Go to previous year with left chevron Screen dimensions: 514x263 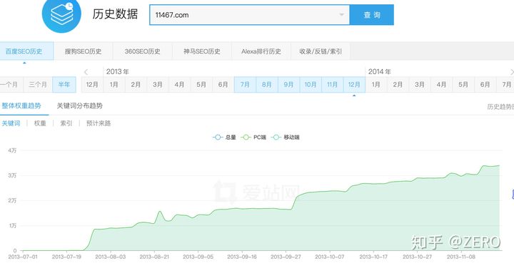pyautogui.click(x=86, y=72)
